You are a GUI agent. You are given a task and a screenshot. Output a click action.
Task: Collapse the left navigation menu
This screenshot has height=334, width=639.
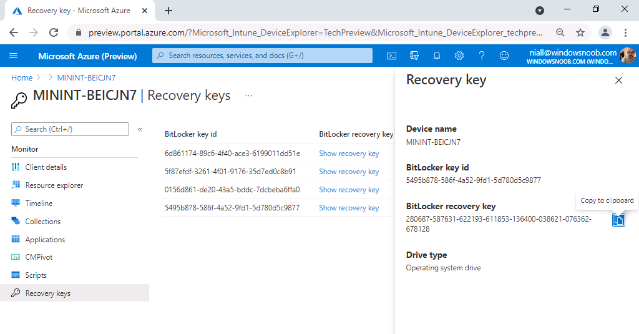click(x=140, y=129)
